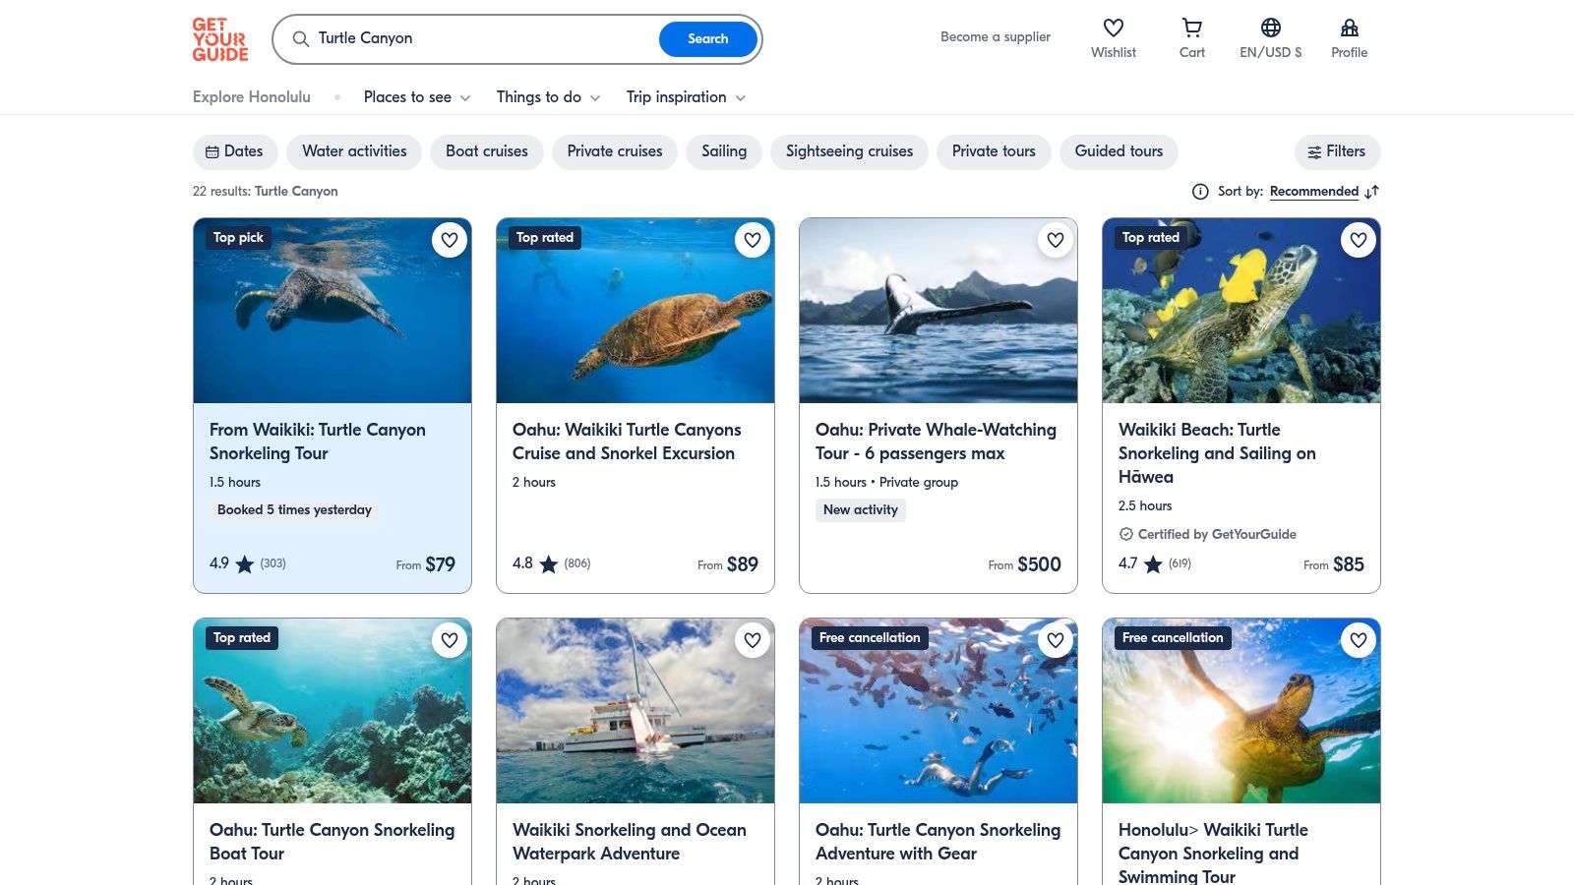Click the sort order arrows icon
This screenshot has width=1574, height=885.
point(1372,192)
